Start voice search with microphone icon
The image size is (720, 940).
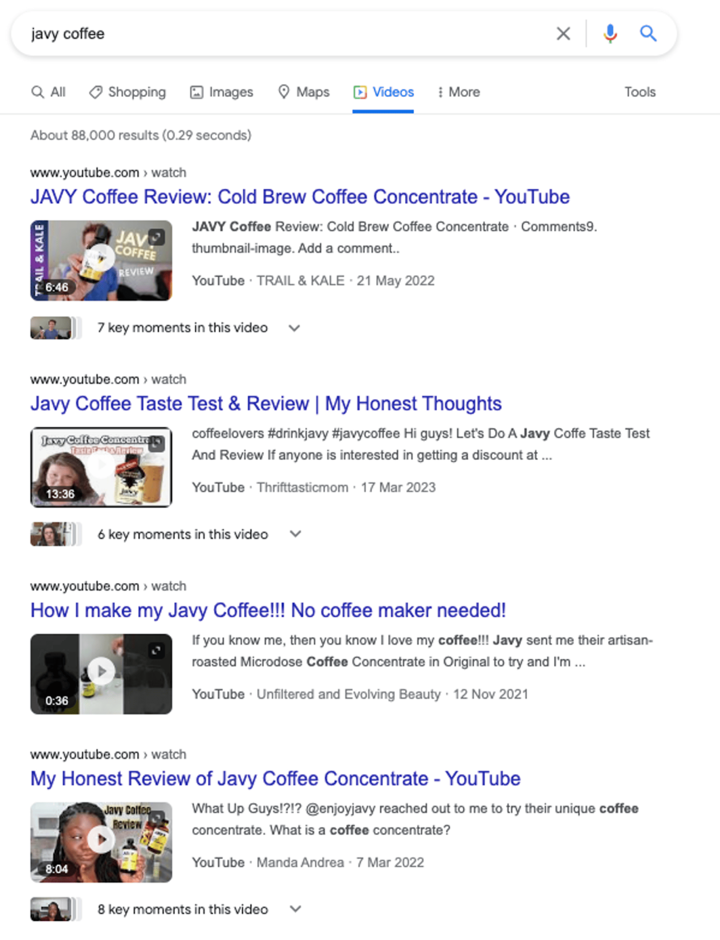point(610,33)
